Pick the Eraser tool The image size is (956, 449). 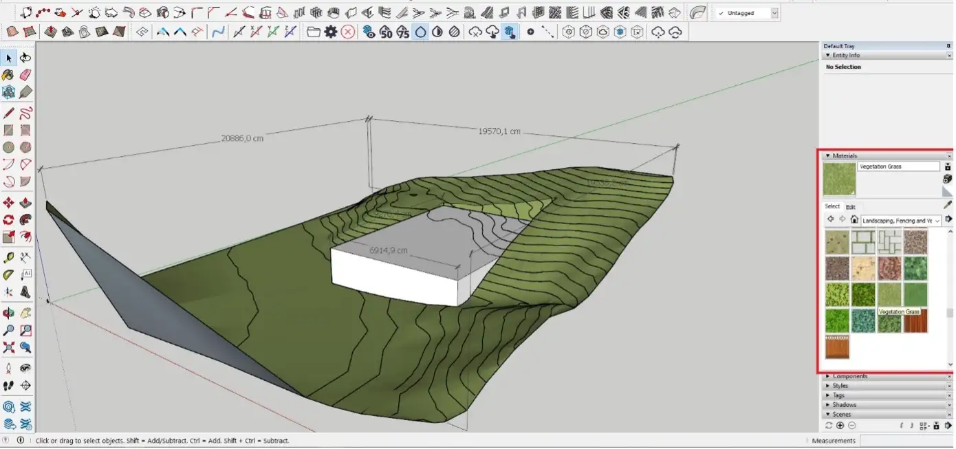click(x=26, y=76)
